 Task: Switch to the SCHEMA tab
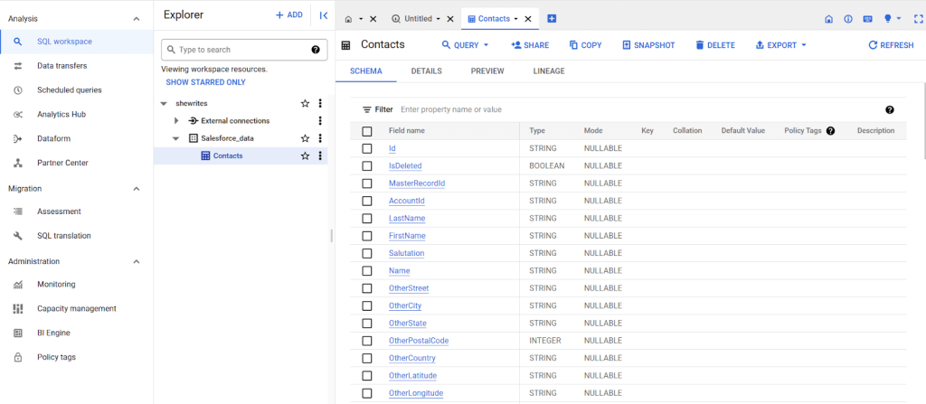pyautogui.click(x=366, y=70)
